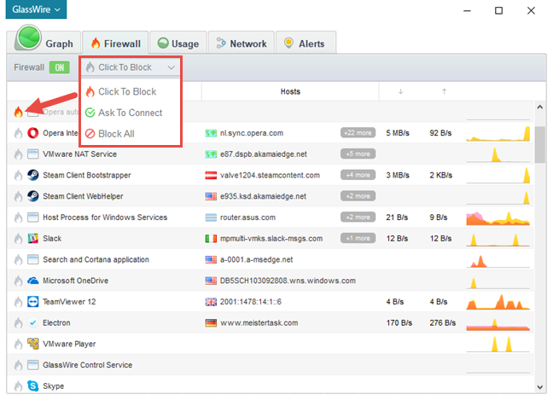Click the Steam Client Bootstrapper app icon

33,175
